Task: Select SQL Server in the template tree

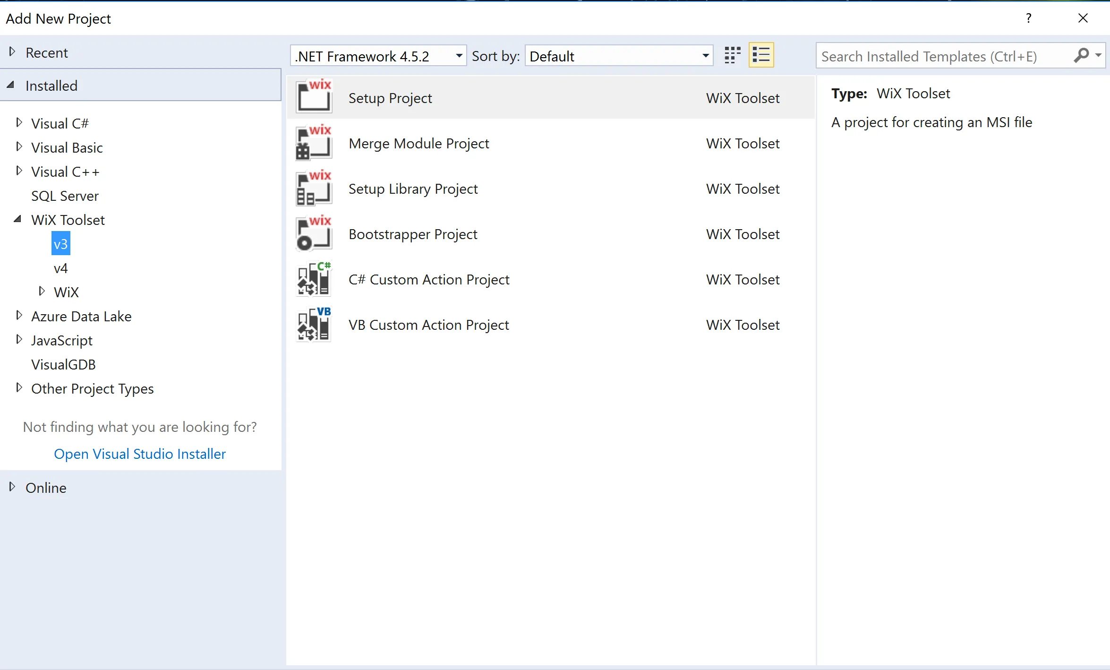Action: pos(65,196)
